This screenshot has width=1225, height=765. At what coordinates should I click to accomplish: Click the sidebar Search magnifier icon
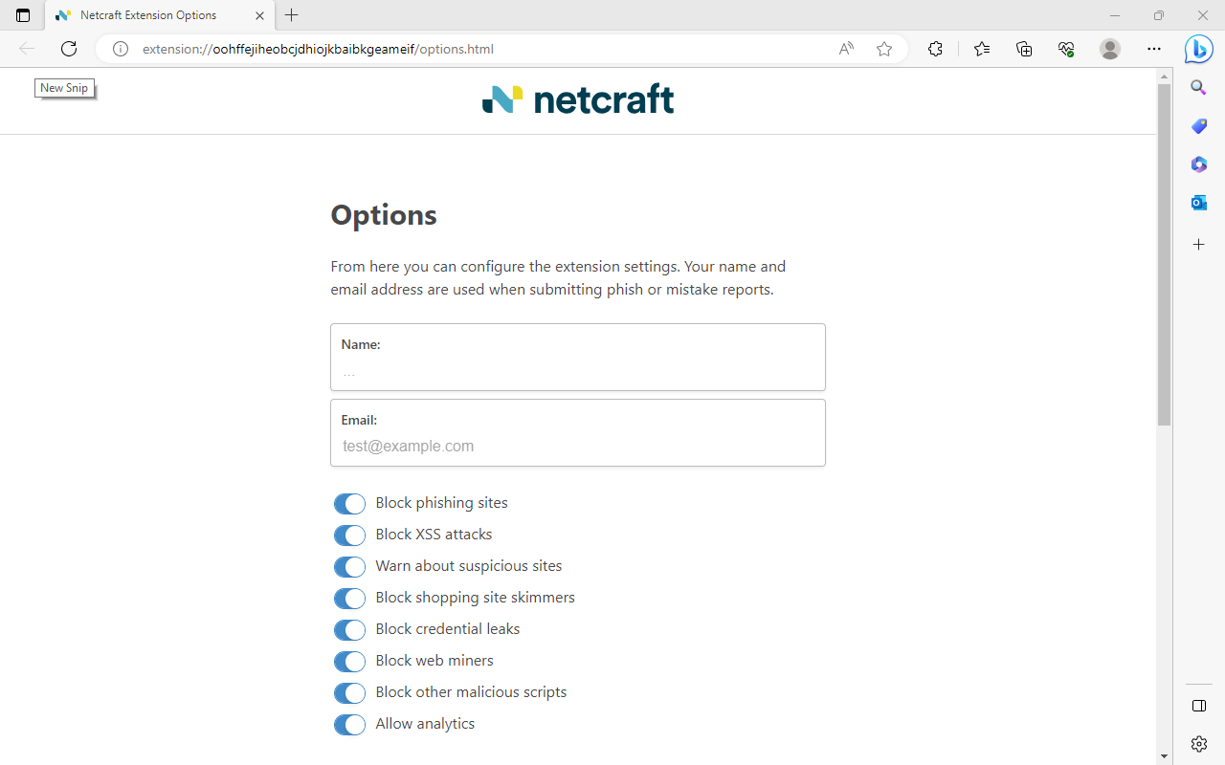(x=1198, y=88)
